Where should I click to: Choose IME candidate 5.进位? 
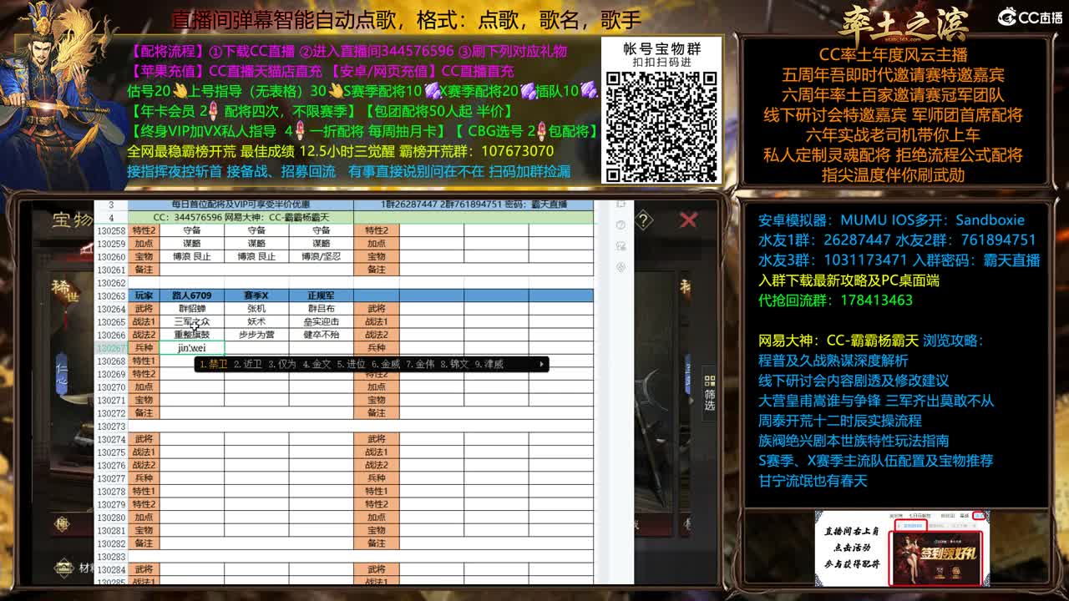[x=351, y=364]
